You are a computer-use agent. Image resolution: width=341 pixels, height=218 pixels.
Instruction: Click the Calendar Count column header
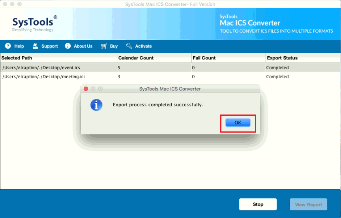(154, 58)
